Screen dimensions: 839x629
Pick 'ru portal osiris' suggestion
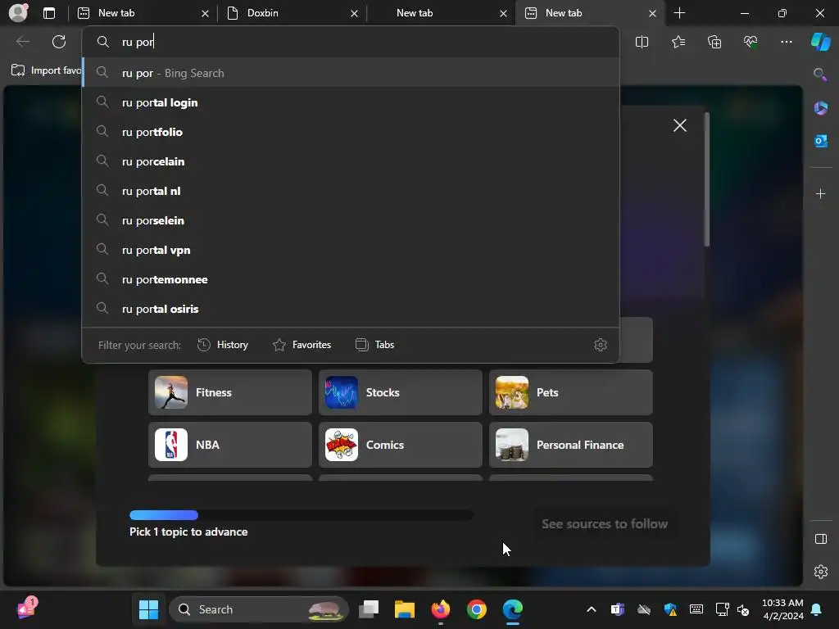pos(351,309)
